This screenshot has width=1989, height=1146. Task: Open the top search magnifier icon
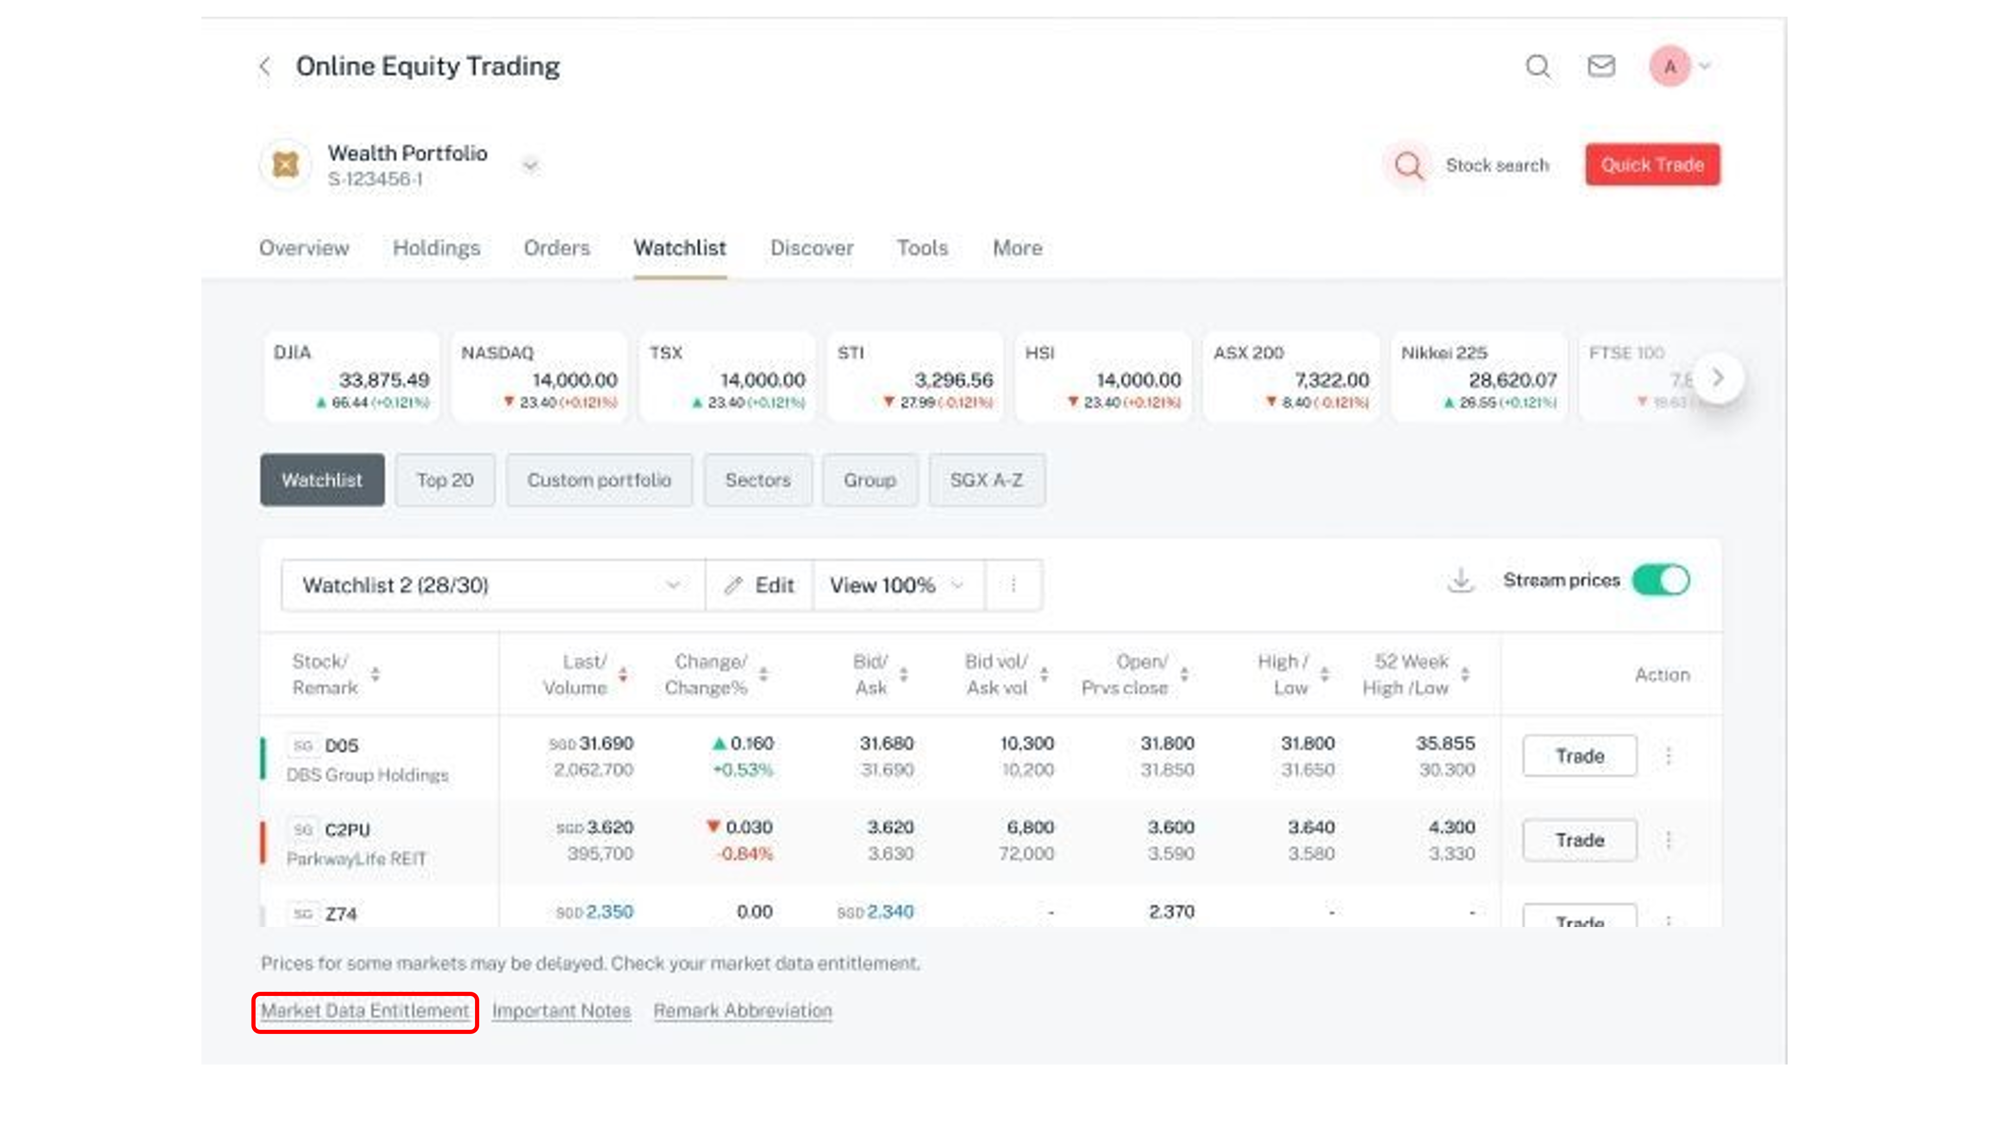[x=1538, y=66]
